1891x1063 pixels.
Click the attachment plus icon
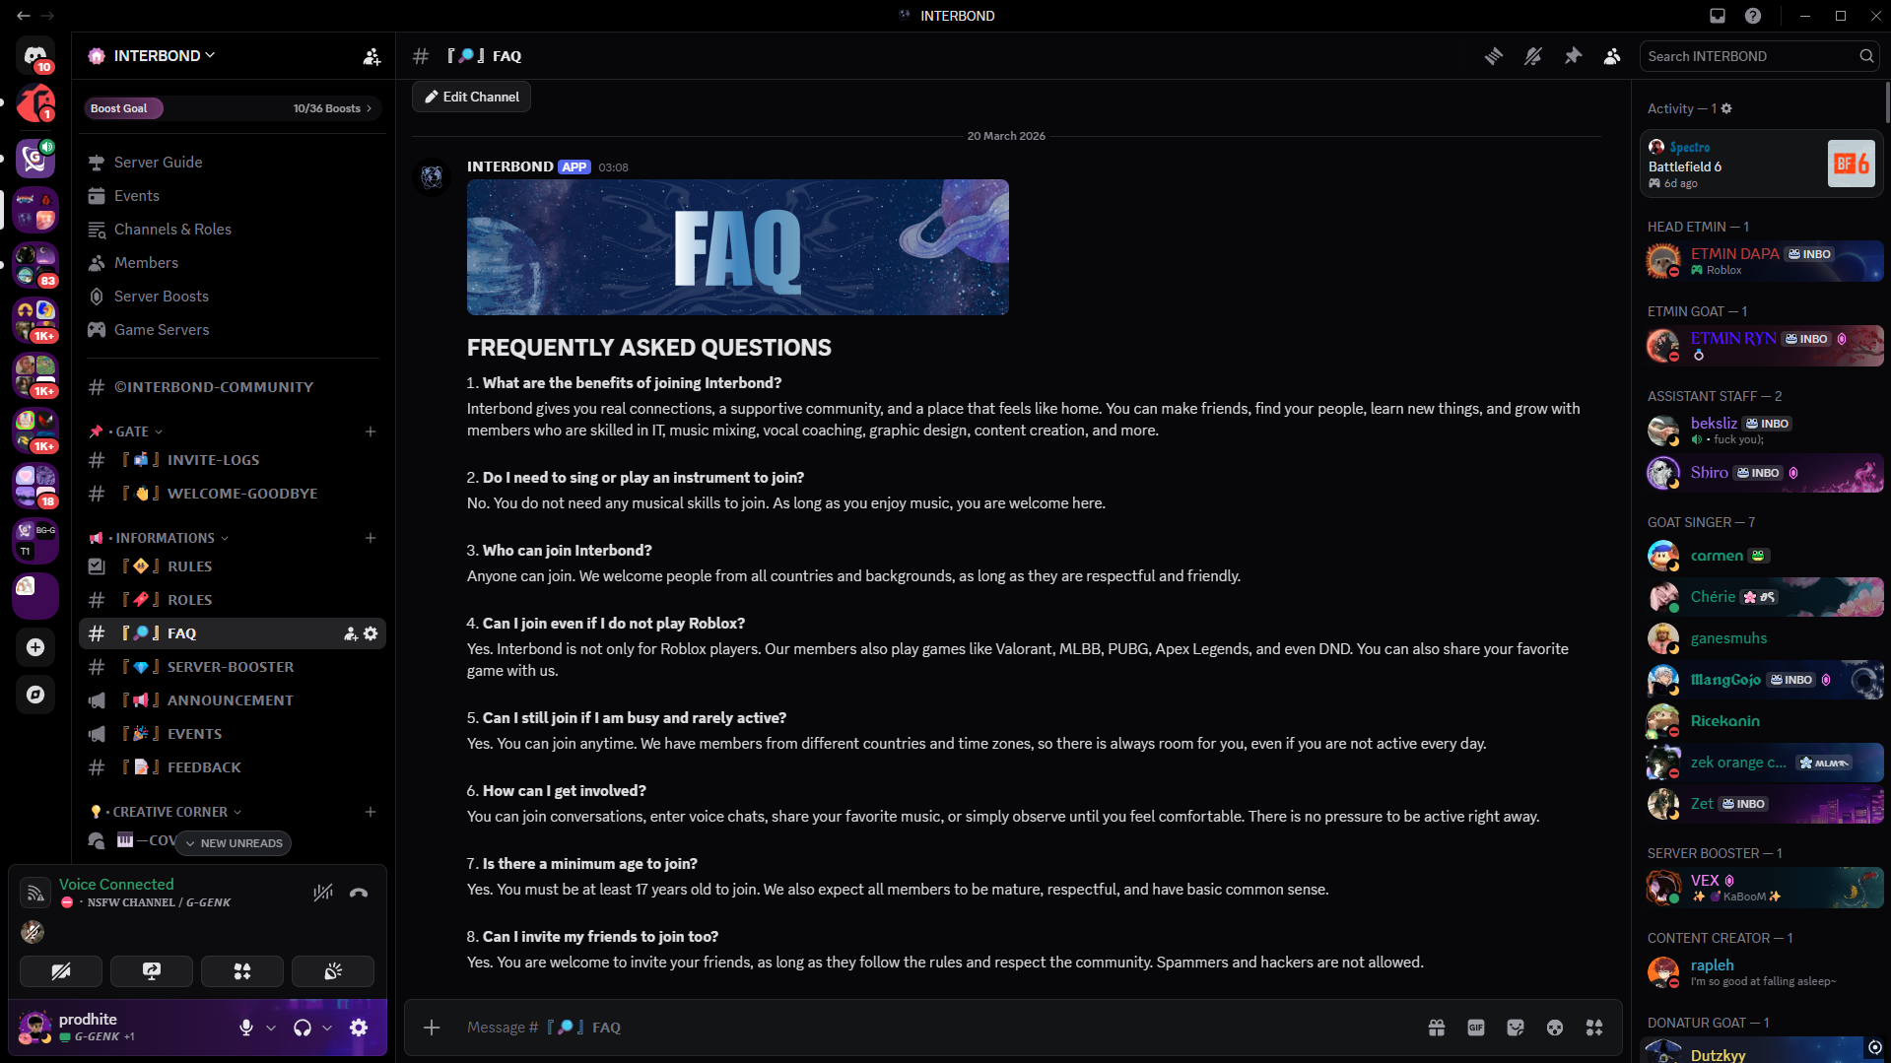(432, 1028)
